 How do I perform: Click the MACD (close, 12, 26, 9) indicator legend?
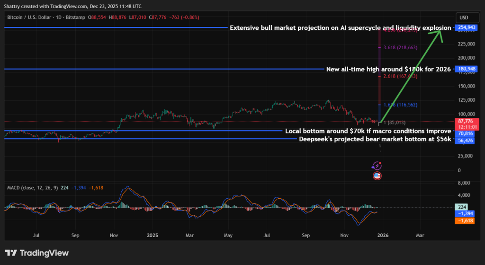33,188
